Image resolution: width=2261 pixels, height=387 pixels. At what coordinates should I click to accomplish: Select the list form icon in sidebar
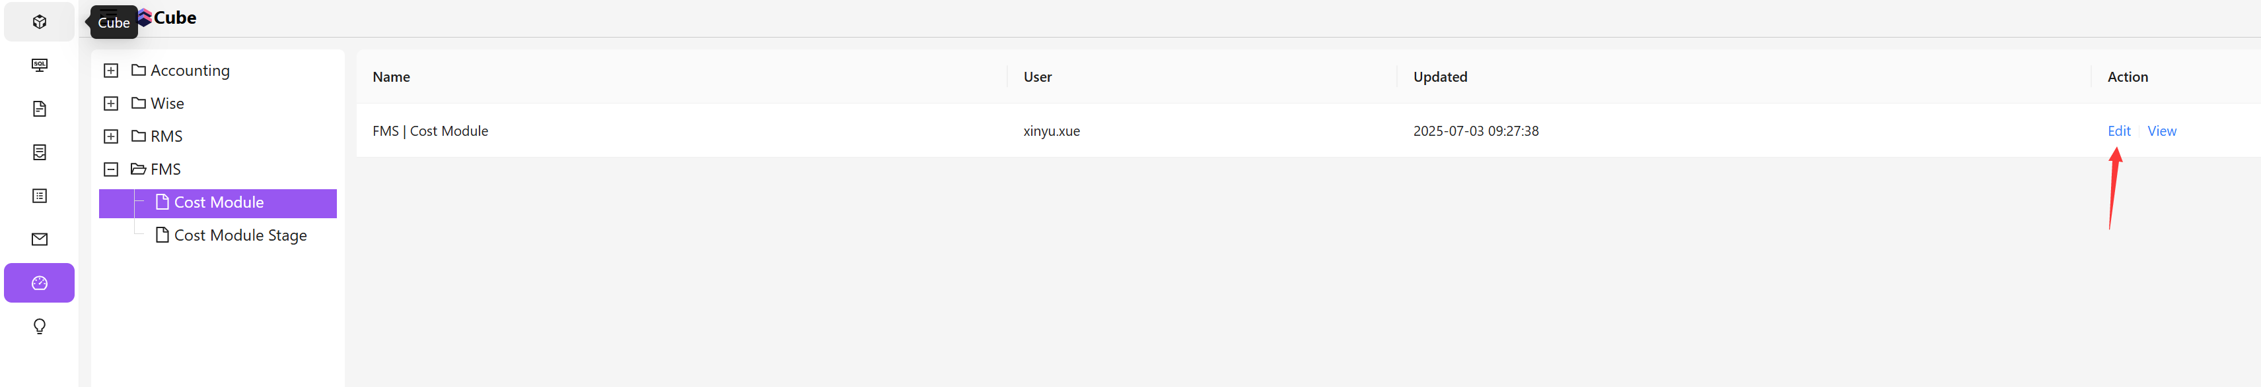40,196
